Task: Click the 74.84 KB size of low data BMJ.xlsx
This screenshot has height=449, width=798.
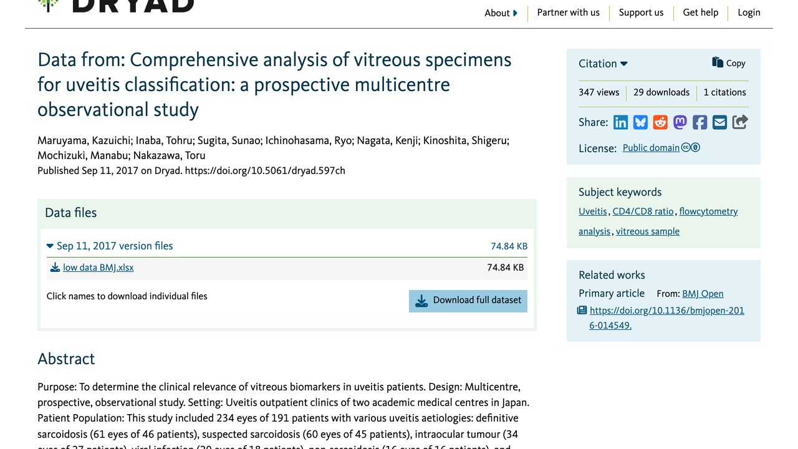Action: click(x=505, y=268)
